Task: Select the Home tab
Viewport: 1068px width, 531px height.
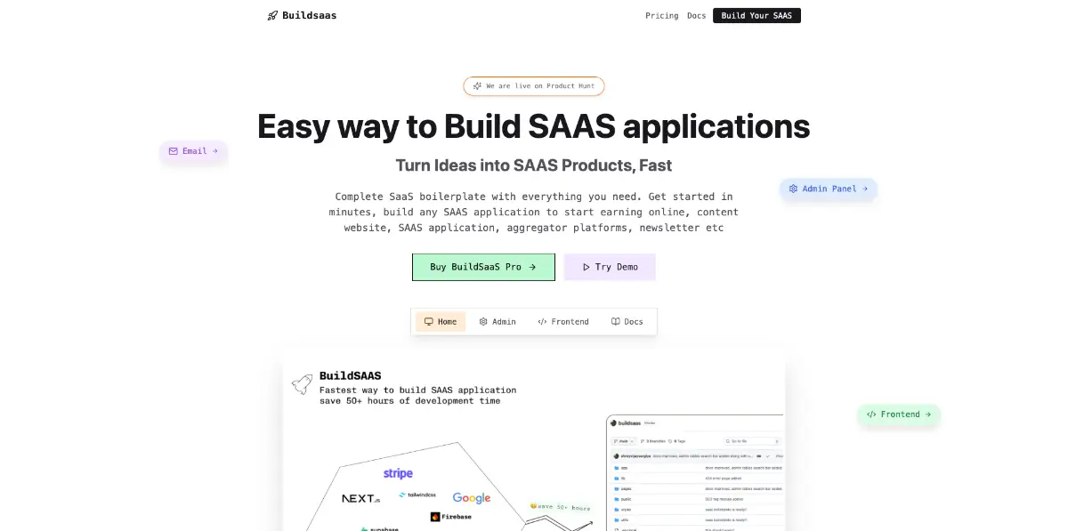Action: pyautogui.click(x=441, y=322)
